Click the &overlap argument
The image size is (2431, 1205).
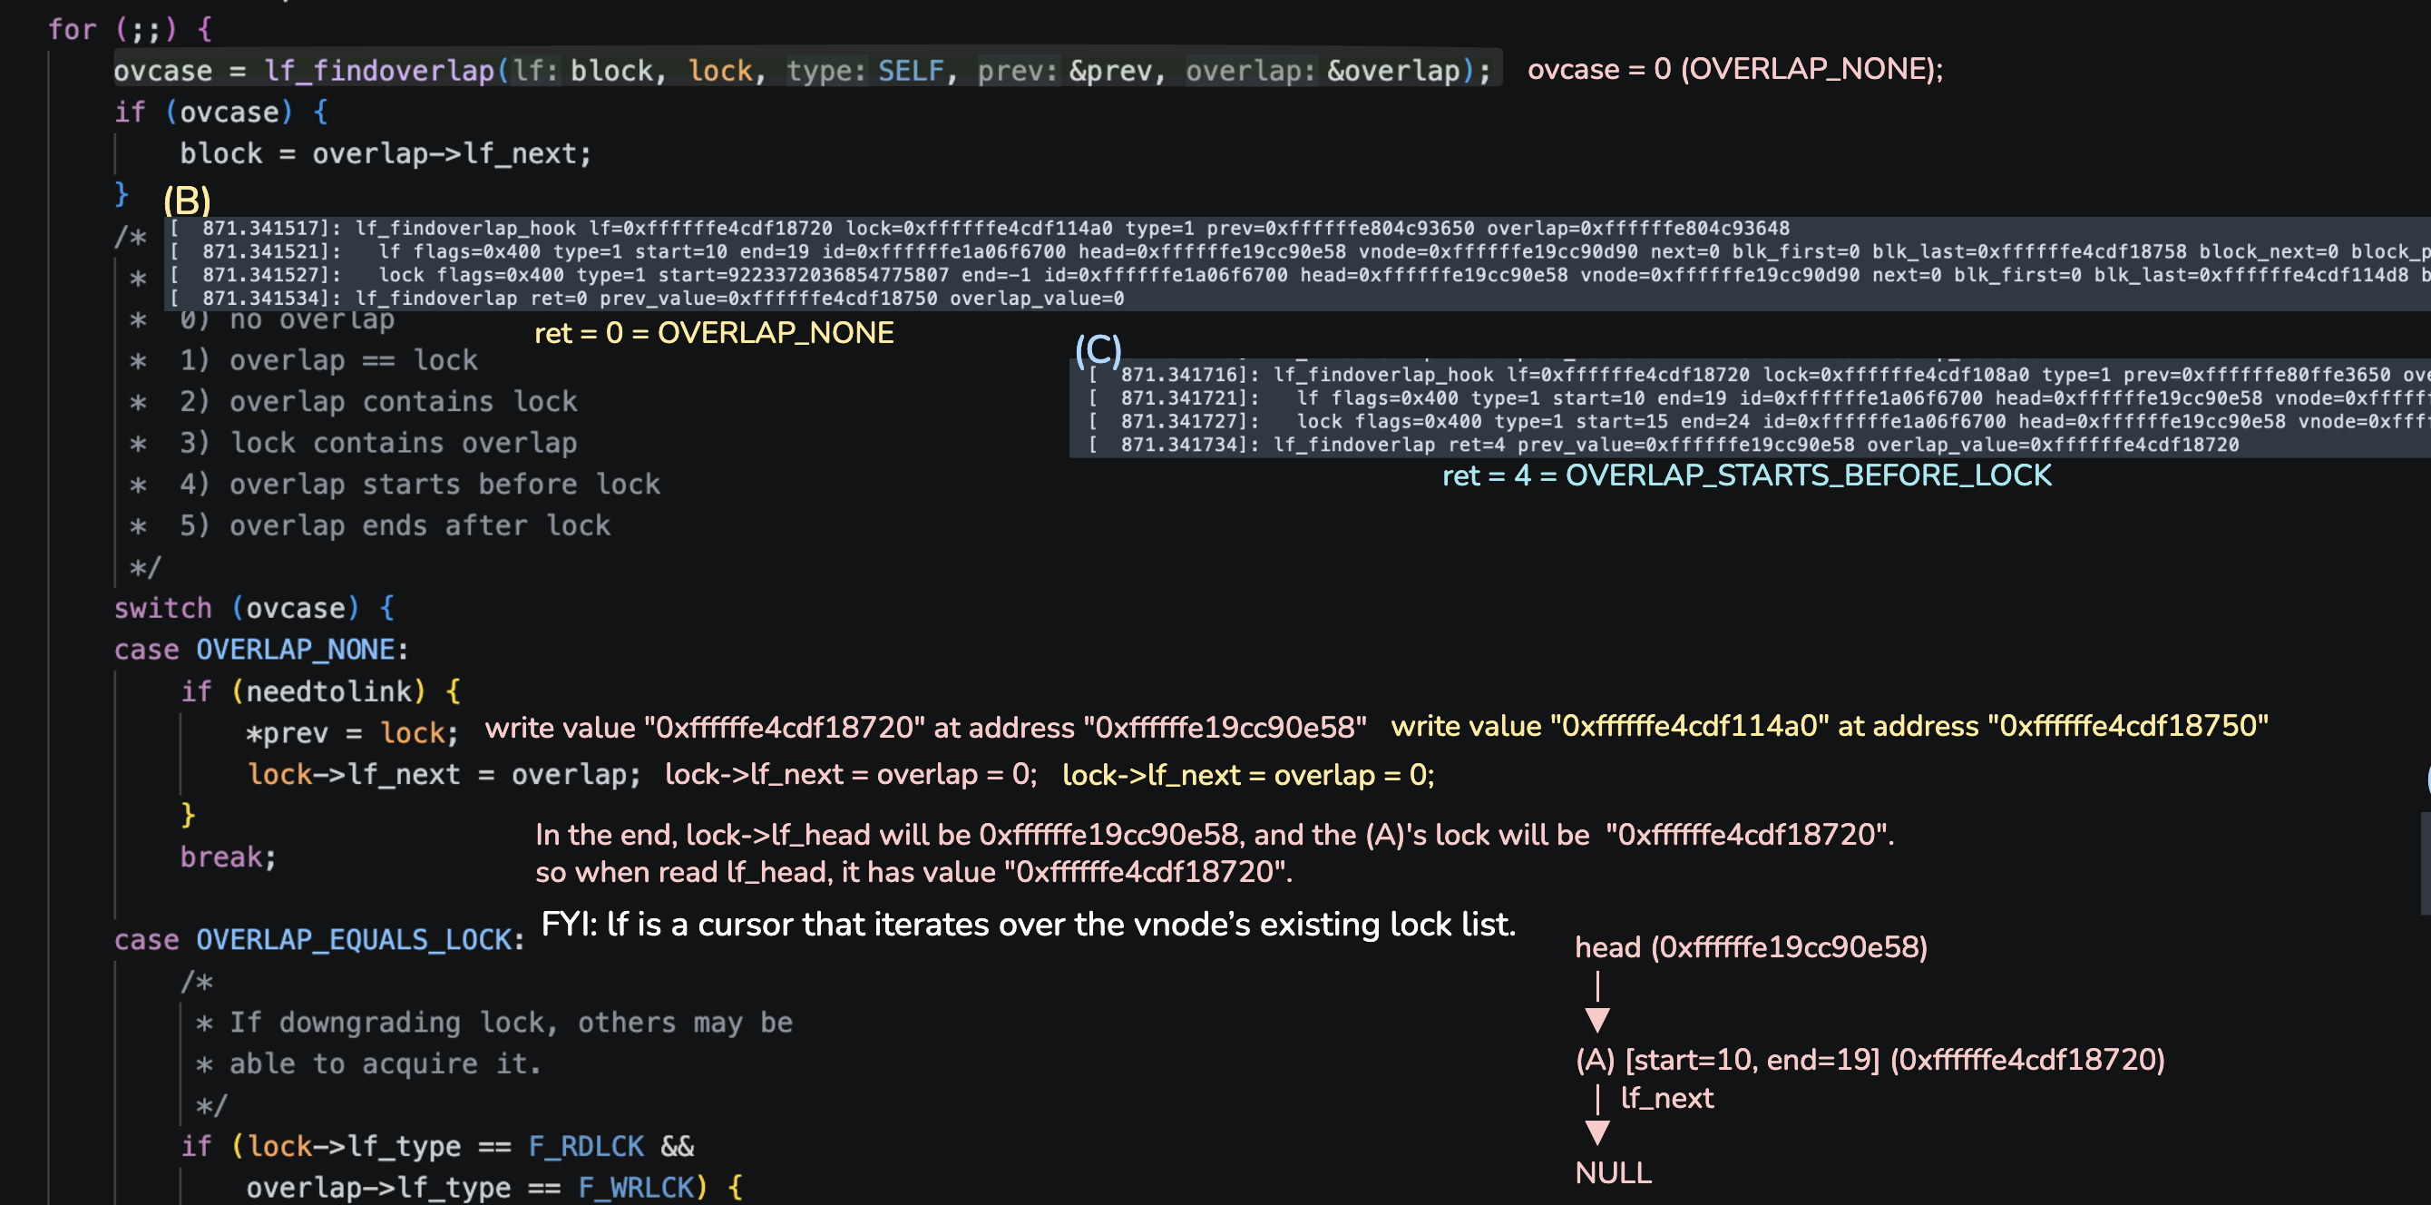[1394, 70]
